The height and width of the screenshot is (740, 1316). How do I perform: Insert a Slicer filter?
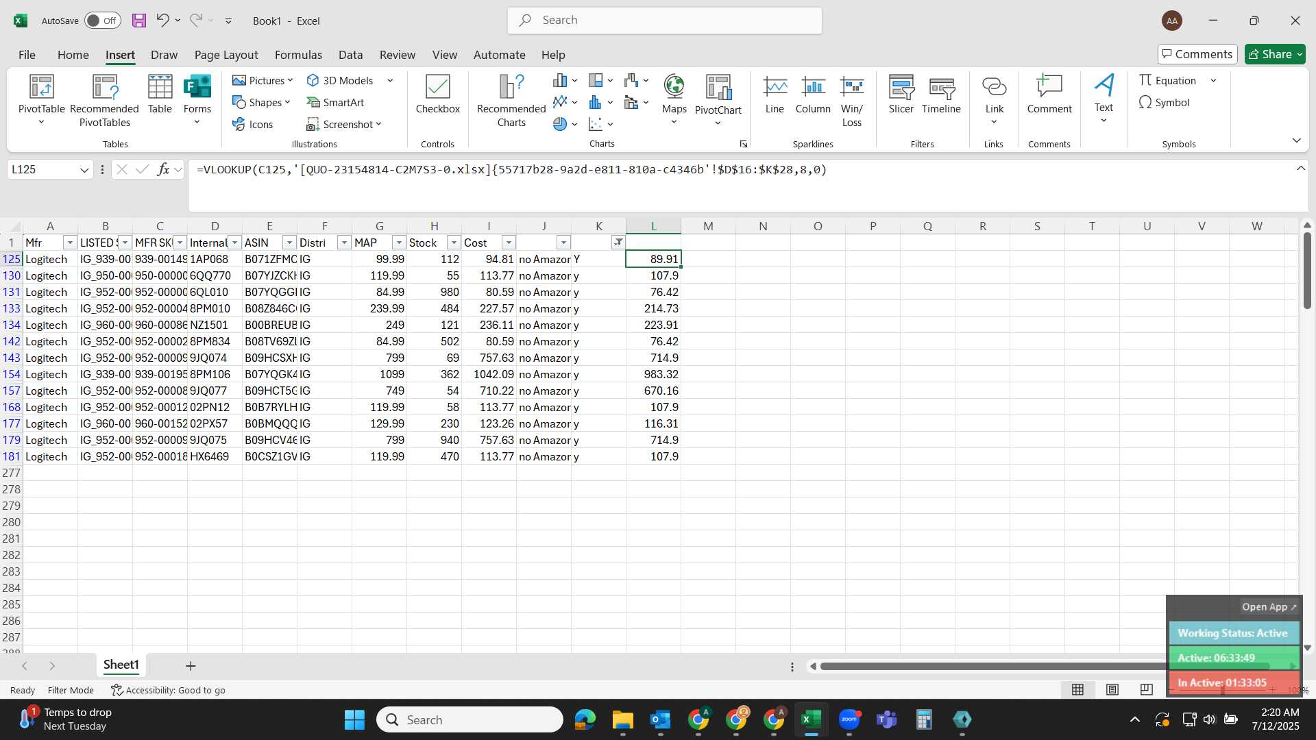pos(901,95)
